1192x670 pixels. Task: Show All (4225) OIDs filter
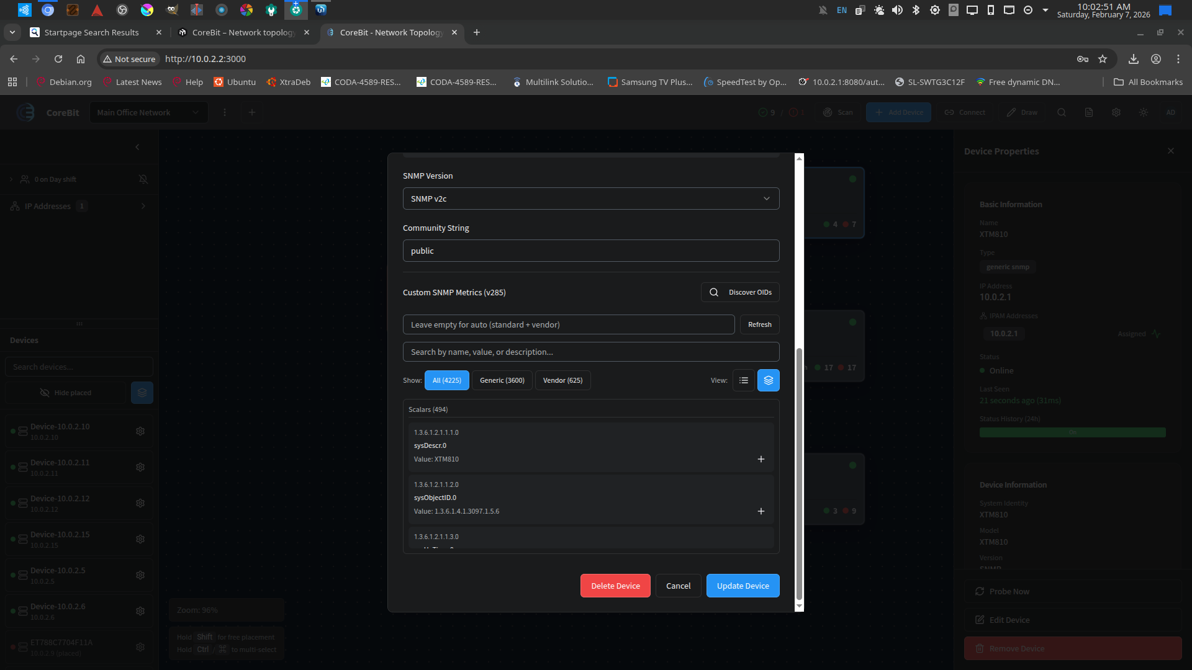pyautogui.click(x=446, y=380)
